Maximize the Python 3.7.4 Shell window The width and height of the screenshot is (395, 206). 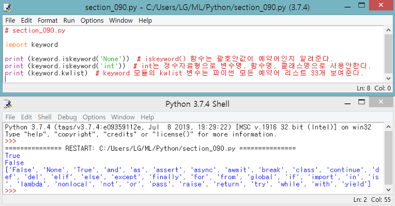[x=361, y=102]
